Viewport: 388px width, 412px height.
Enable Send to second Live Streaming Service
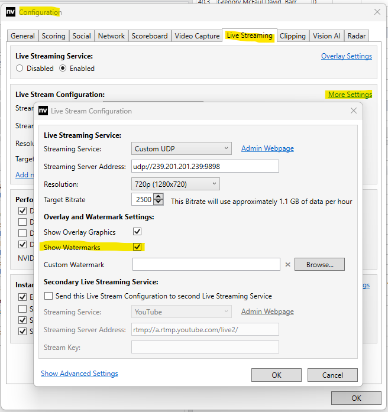(x=48, y=296)
